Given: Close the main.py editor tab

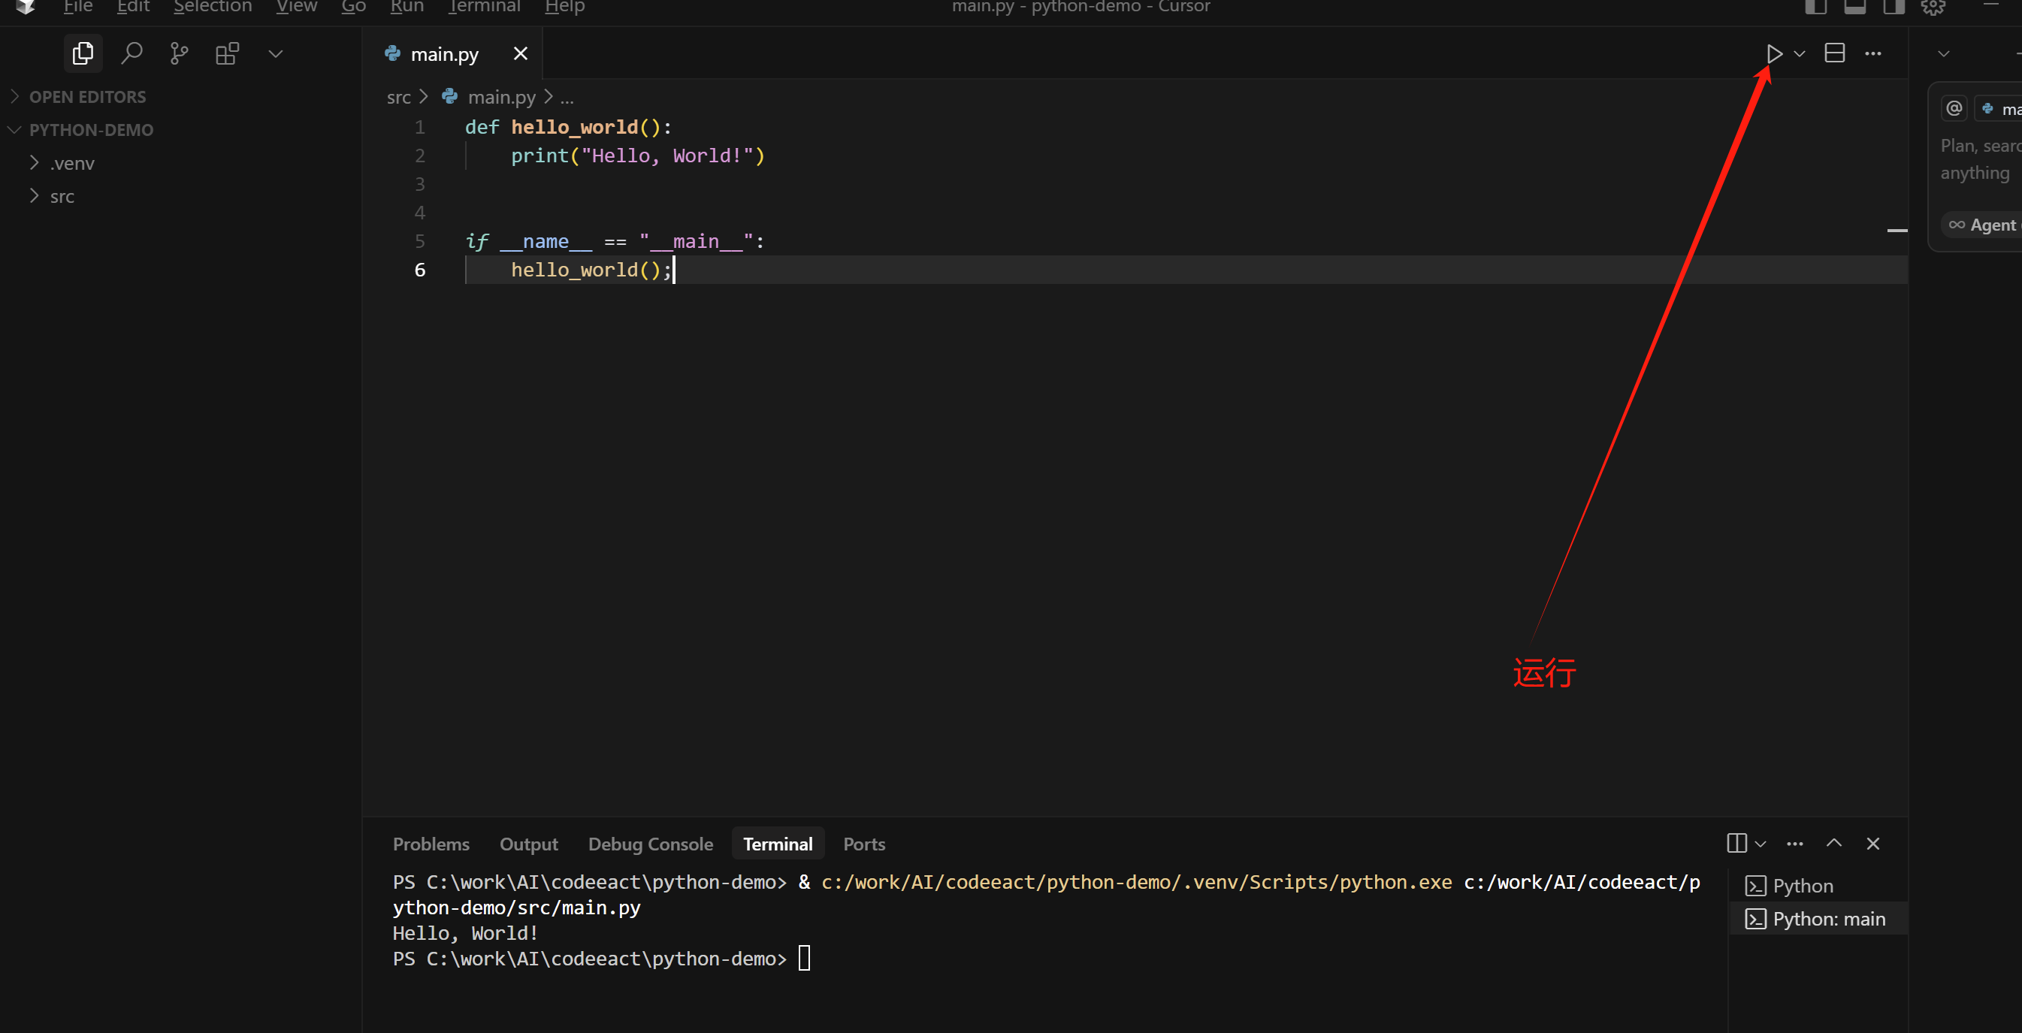Looking at the screenshot, I should tap(521, 53).
